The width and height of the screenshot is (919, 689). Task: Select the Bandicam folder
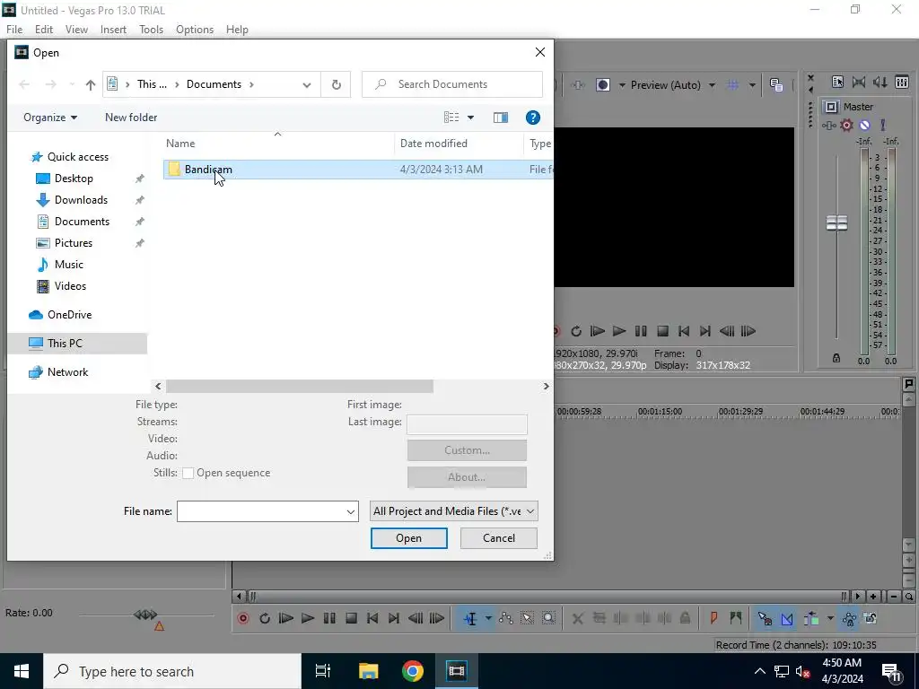357,170
